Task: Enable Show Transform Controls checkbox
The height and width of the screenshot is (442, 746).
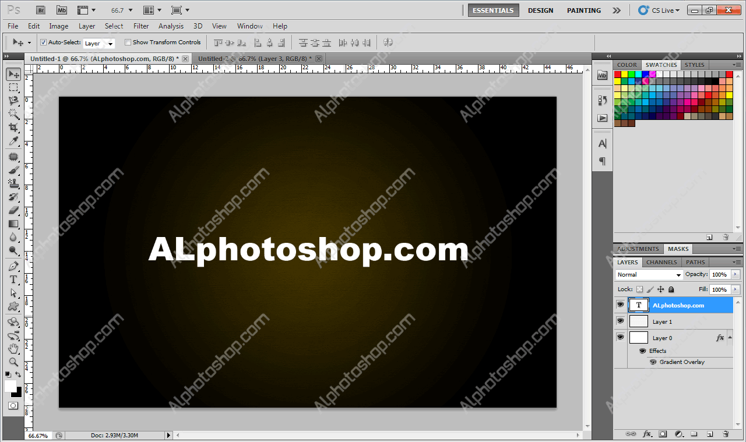Action: [x=128, y=42]
